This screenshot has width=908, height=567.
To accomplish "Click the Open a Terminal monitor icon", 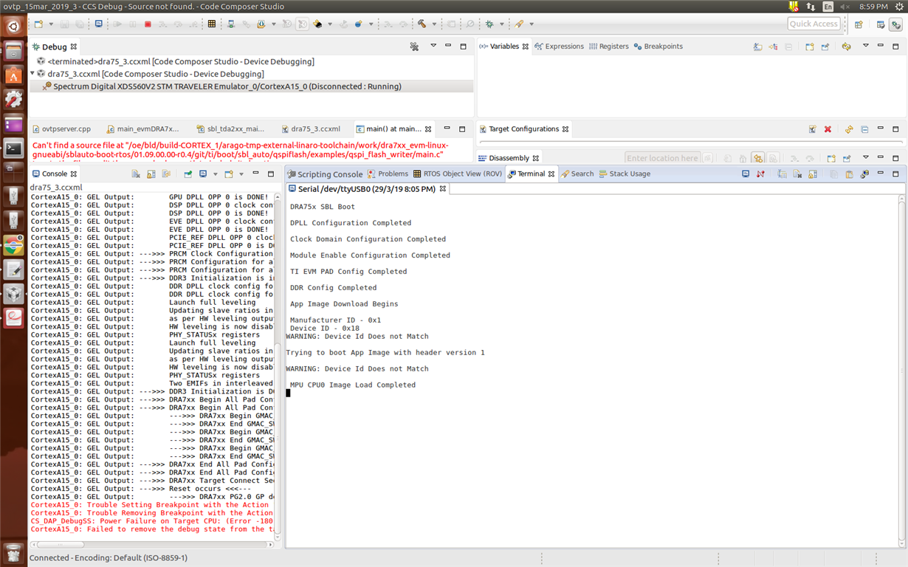I will coord(746,174).
